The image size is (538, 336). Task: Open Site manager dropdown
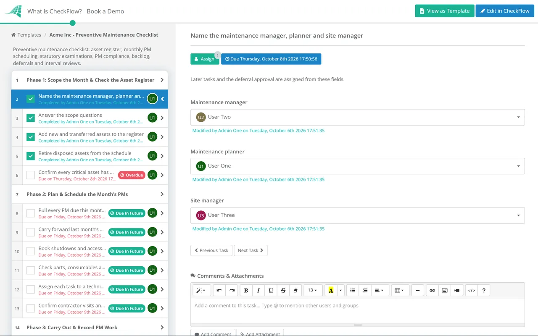[x=358, y=215]
